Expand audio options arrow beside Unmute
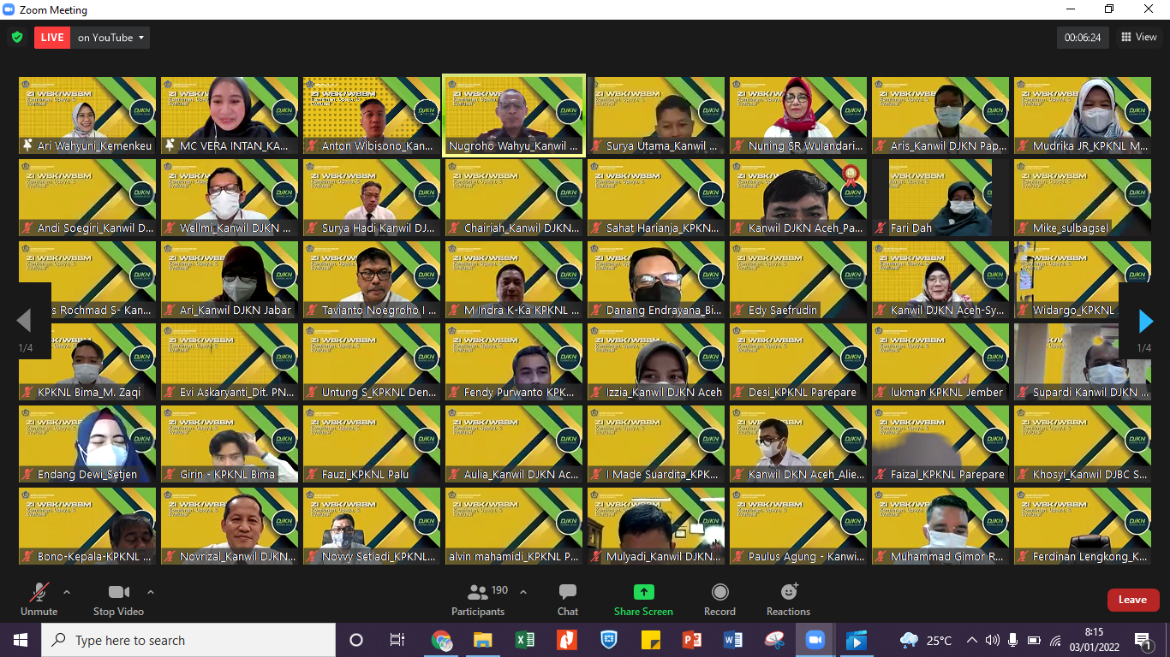Screen dimensions: 1170x657 pos(67,592)
